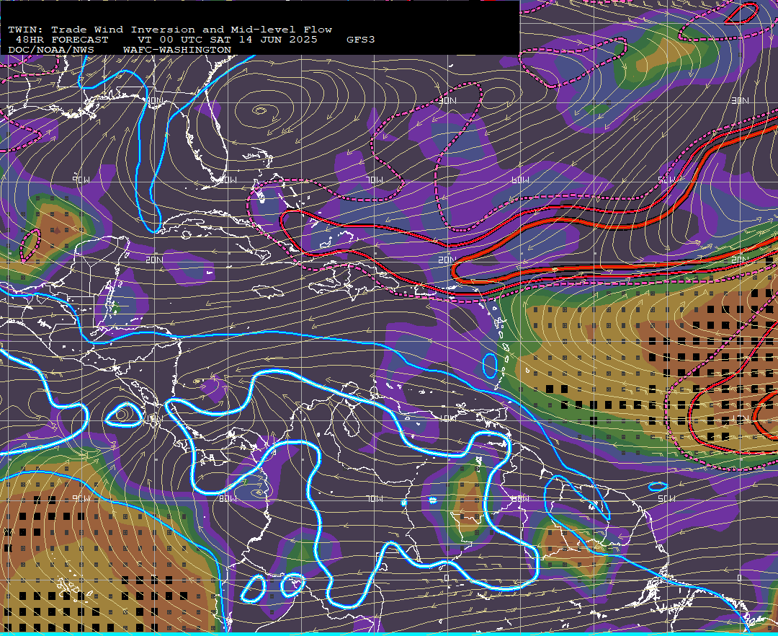Click the "48HR FORECAST" header text
778x636 pixels.
pyautogui.click(x=62, y=40)
